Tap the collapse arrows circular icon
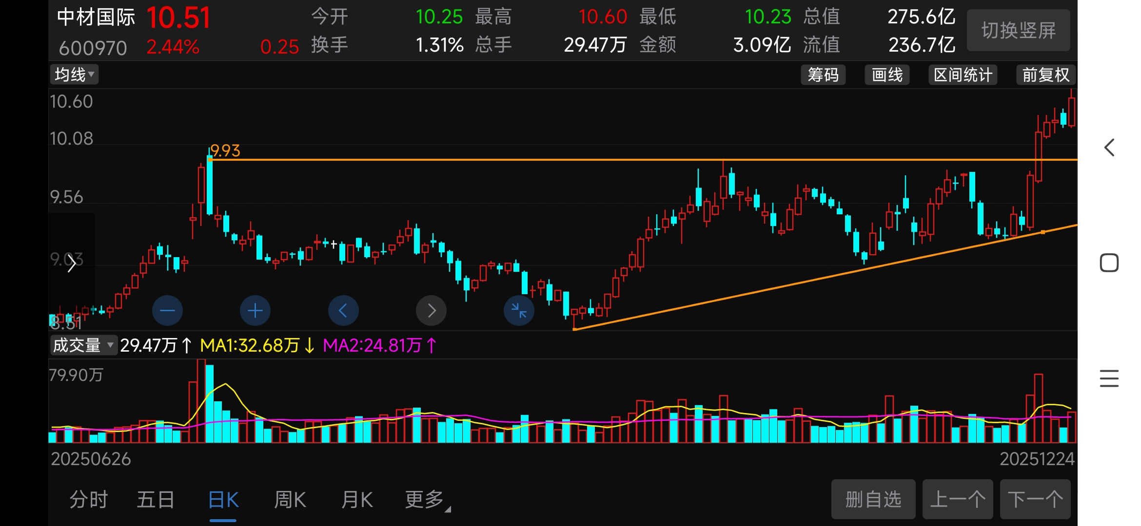1141x526 pixels. (x=519, y=311)
